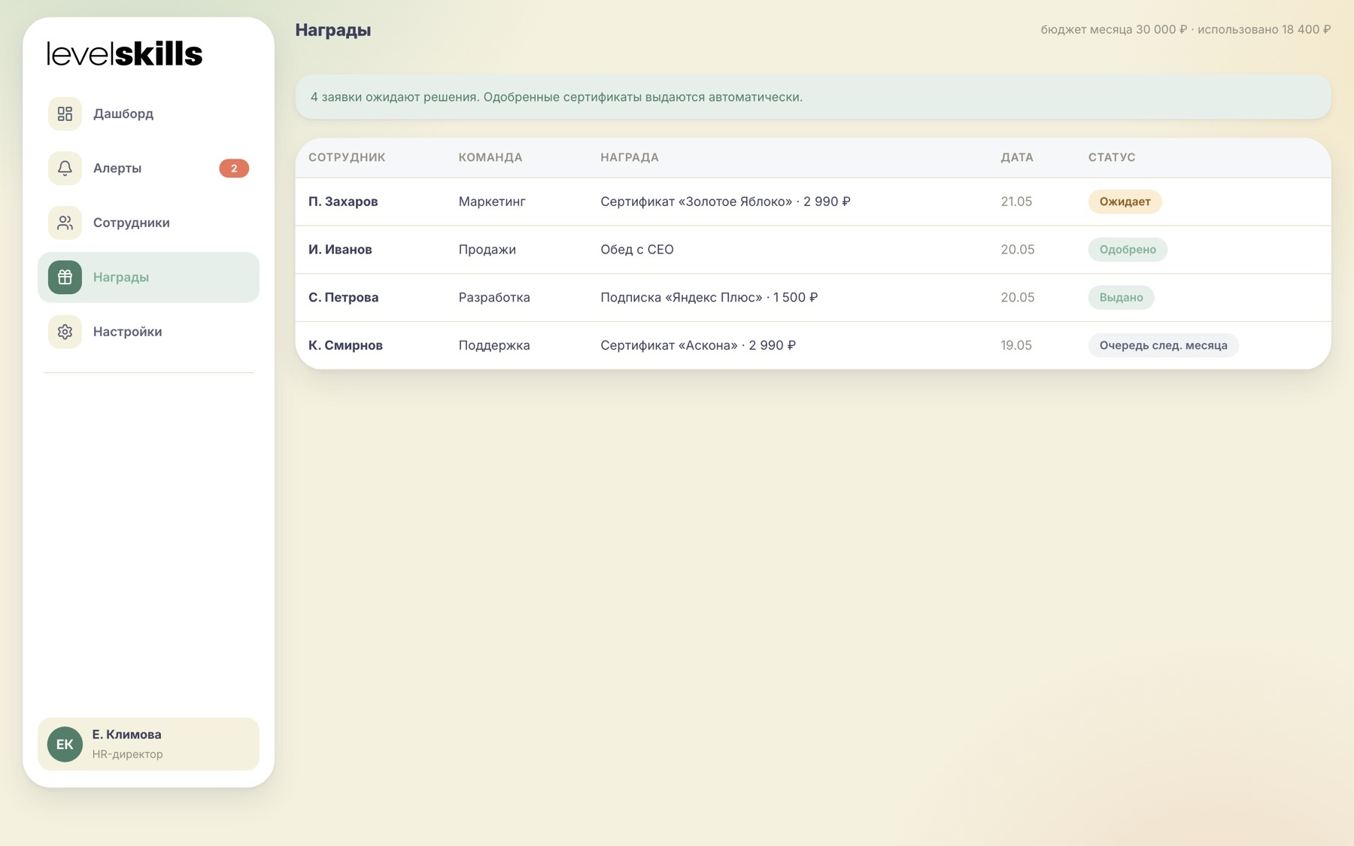Click the Дата column header

click(1017, 157)
